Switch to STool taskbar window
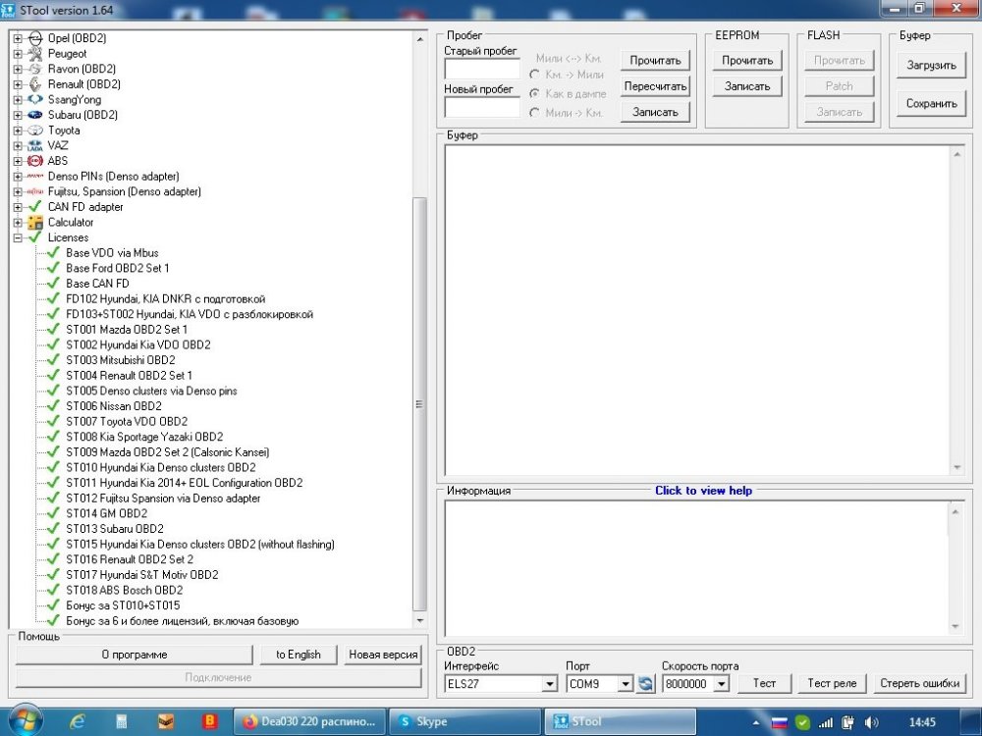Viewport: 982px width, 736px height. click(x=620, y=721)
